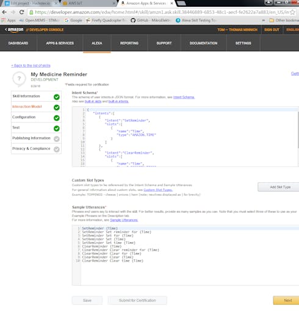Click the Configuration green checkmark

click(57, 118)
